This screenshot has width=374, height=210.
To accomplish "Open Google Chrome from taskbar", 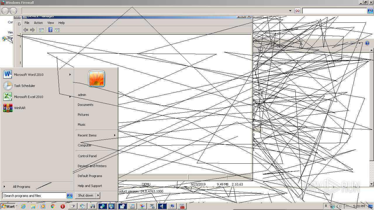I will tap(53, 206).
